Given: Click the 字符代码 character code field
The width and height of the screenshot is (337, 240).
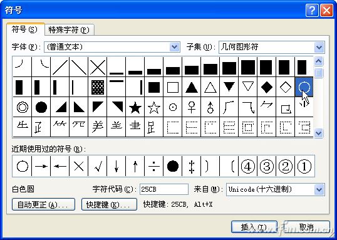Looking at the screenshot, I should pyautogui.click(x=164, y=189).
